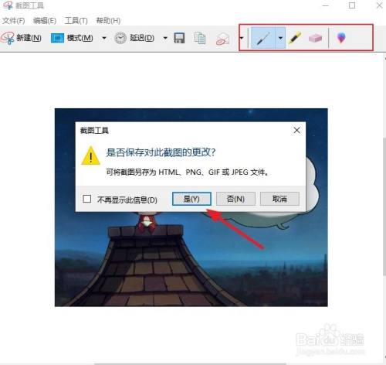Expand the Mode dropdown arrow
The image size is (386, 365).
pyautogui.click(x=104, y=38)
